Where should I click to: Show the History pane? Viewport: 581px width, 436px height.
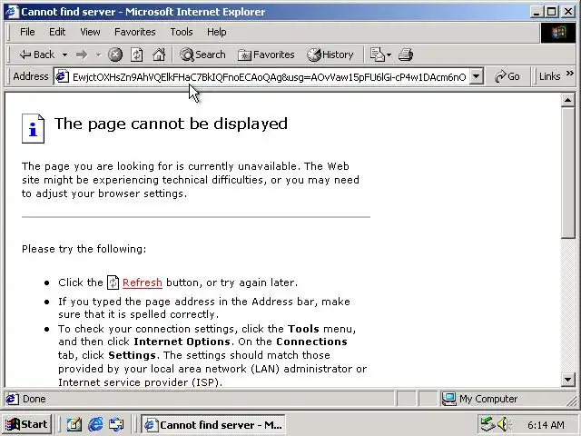(x=330, y=54)
